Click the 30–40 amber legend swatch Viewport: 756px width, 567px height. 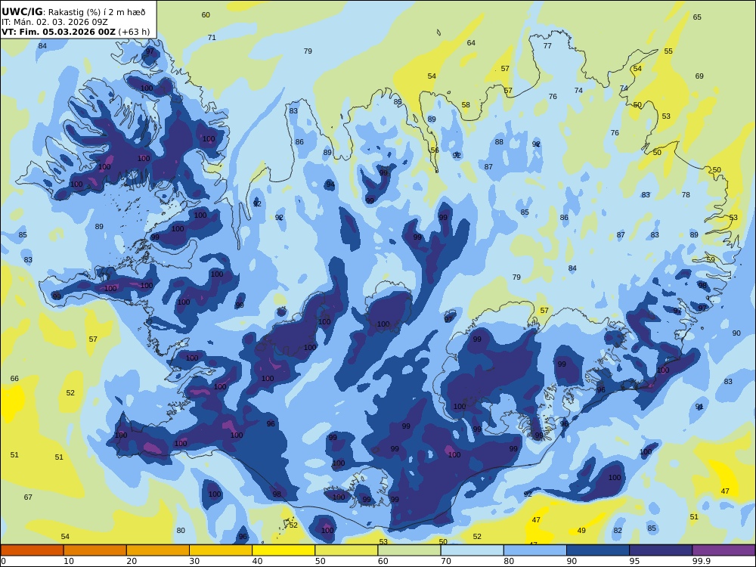coord(221,550)
